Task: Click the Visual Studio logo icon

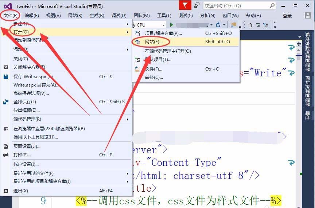Action: click(8, 6)
